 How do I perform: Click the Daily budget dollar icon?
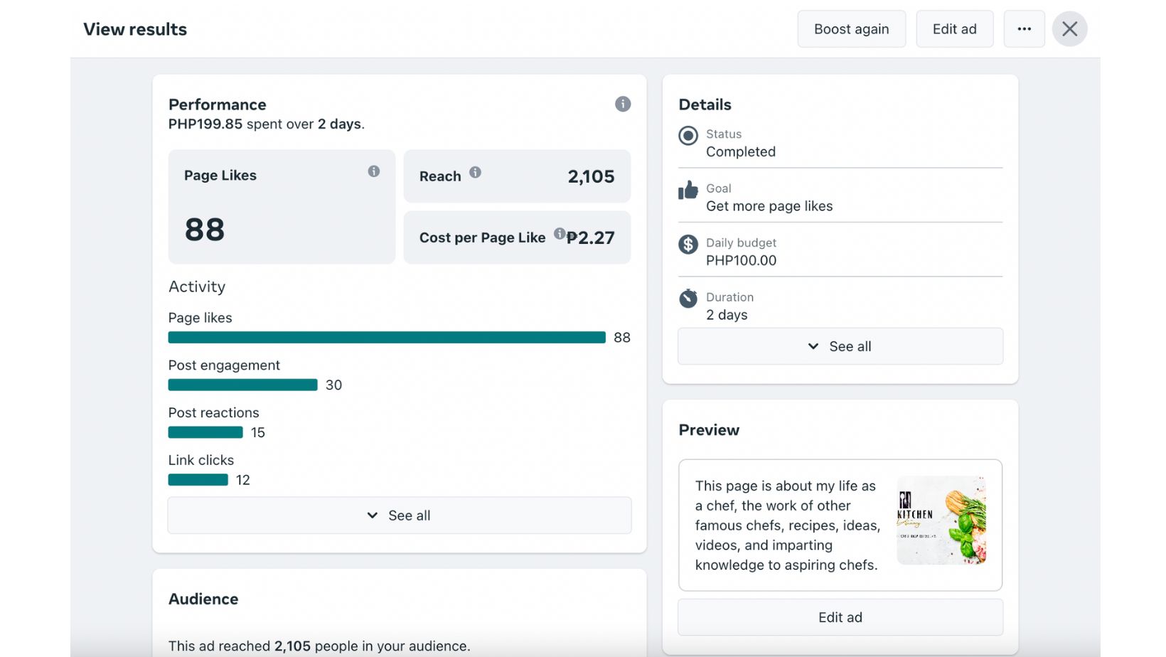click(688, 245)
